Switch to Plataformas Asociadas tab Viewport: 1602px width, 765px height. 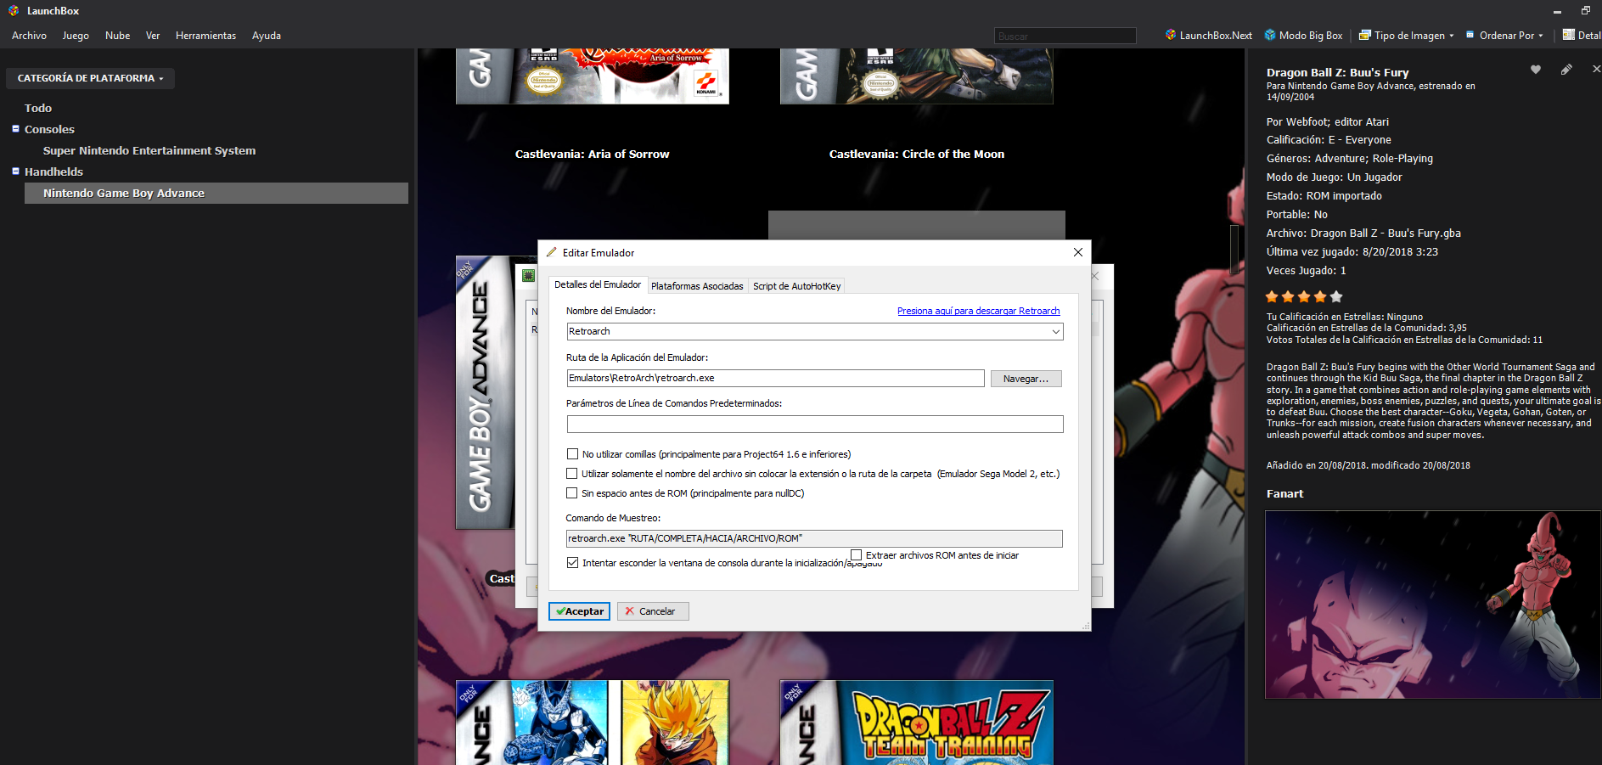697,286
